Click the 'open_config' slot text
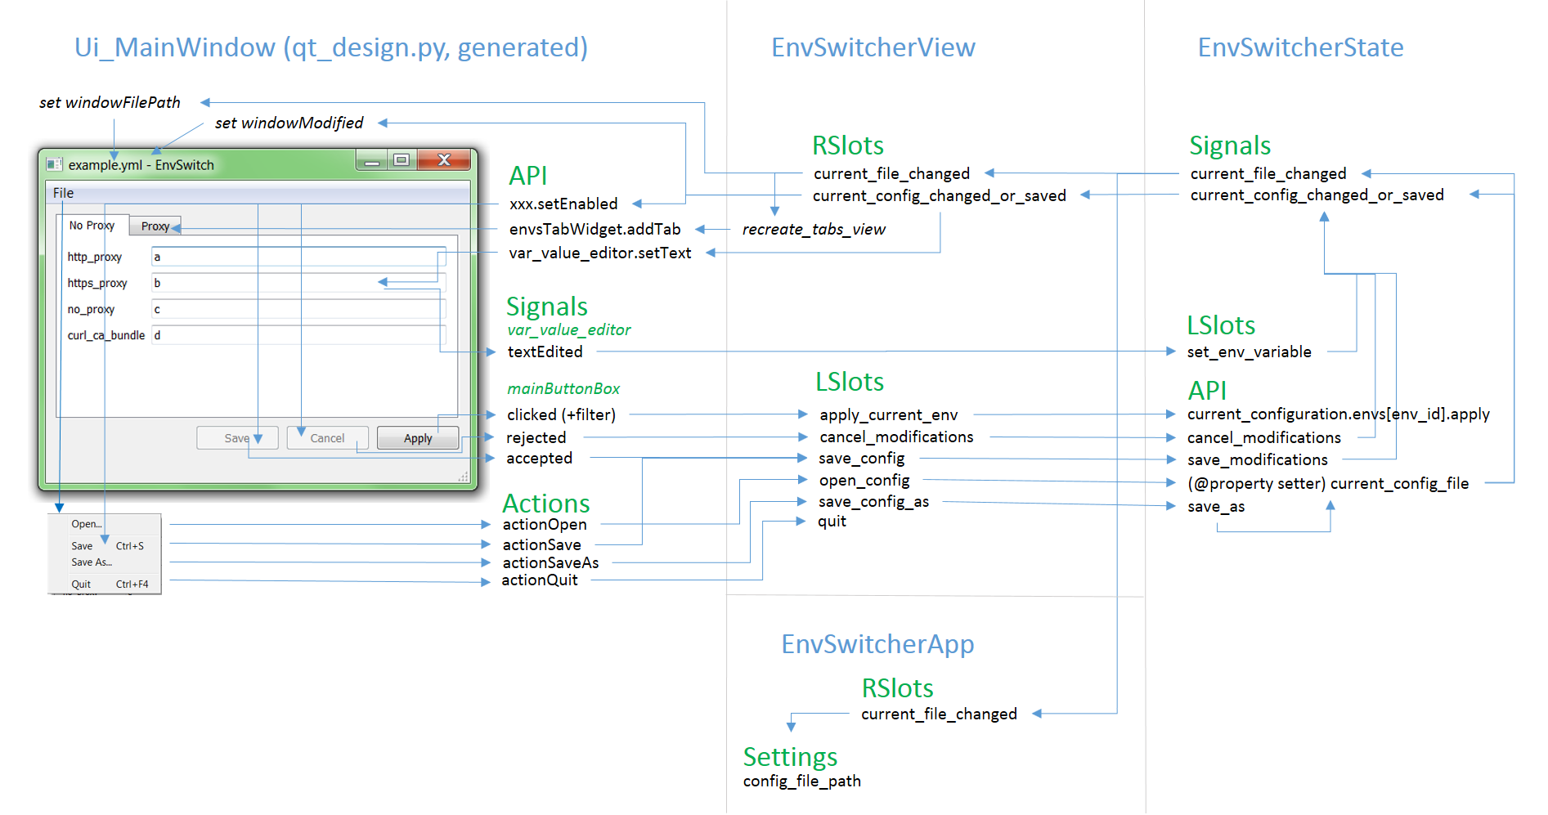The height and width of the screenshot is (815, 1548). click(864, 480)
